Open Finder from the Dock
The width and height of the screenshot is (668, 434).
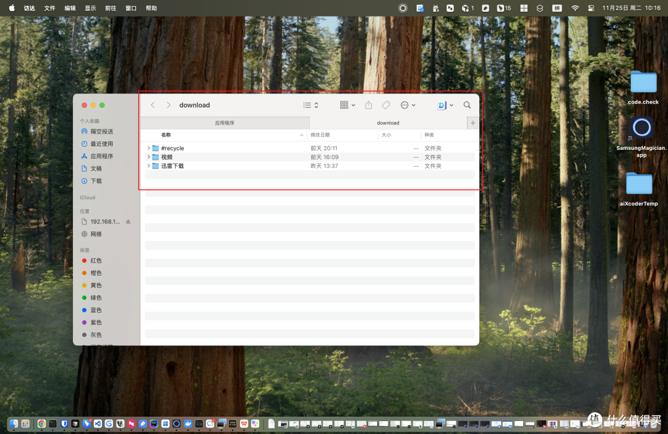pyautogui.click(x=14, y=423)
